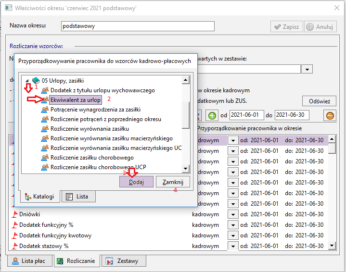Select the Dniówki row text

(29, 214)
